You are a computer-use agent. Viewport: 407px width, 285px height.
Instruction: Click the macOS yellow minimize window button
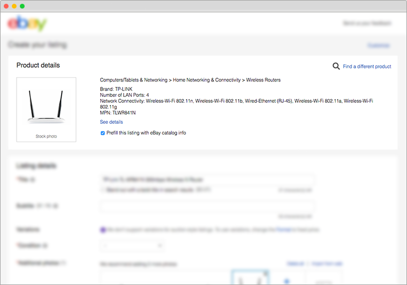(14, 6)
